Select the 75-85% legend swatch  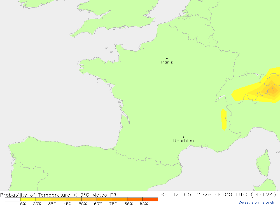pyautogui.click(x=120, y=199)
